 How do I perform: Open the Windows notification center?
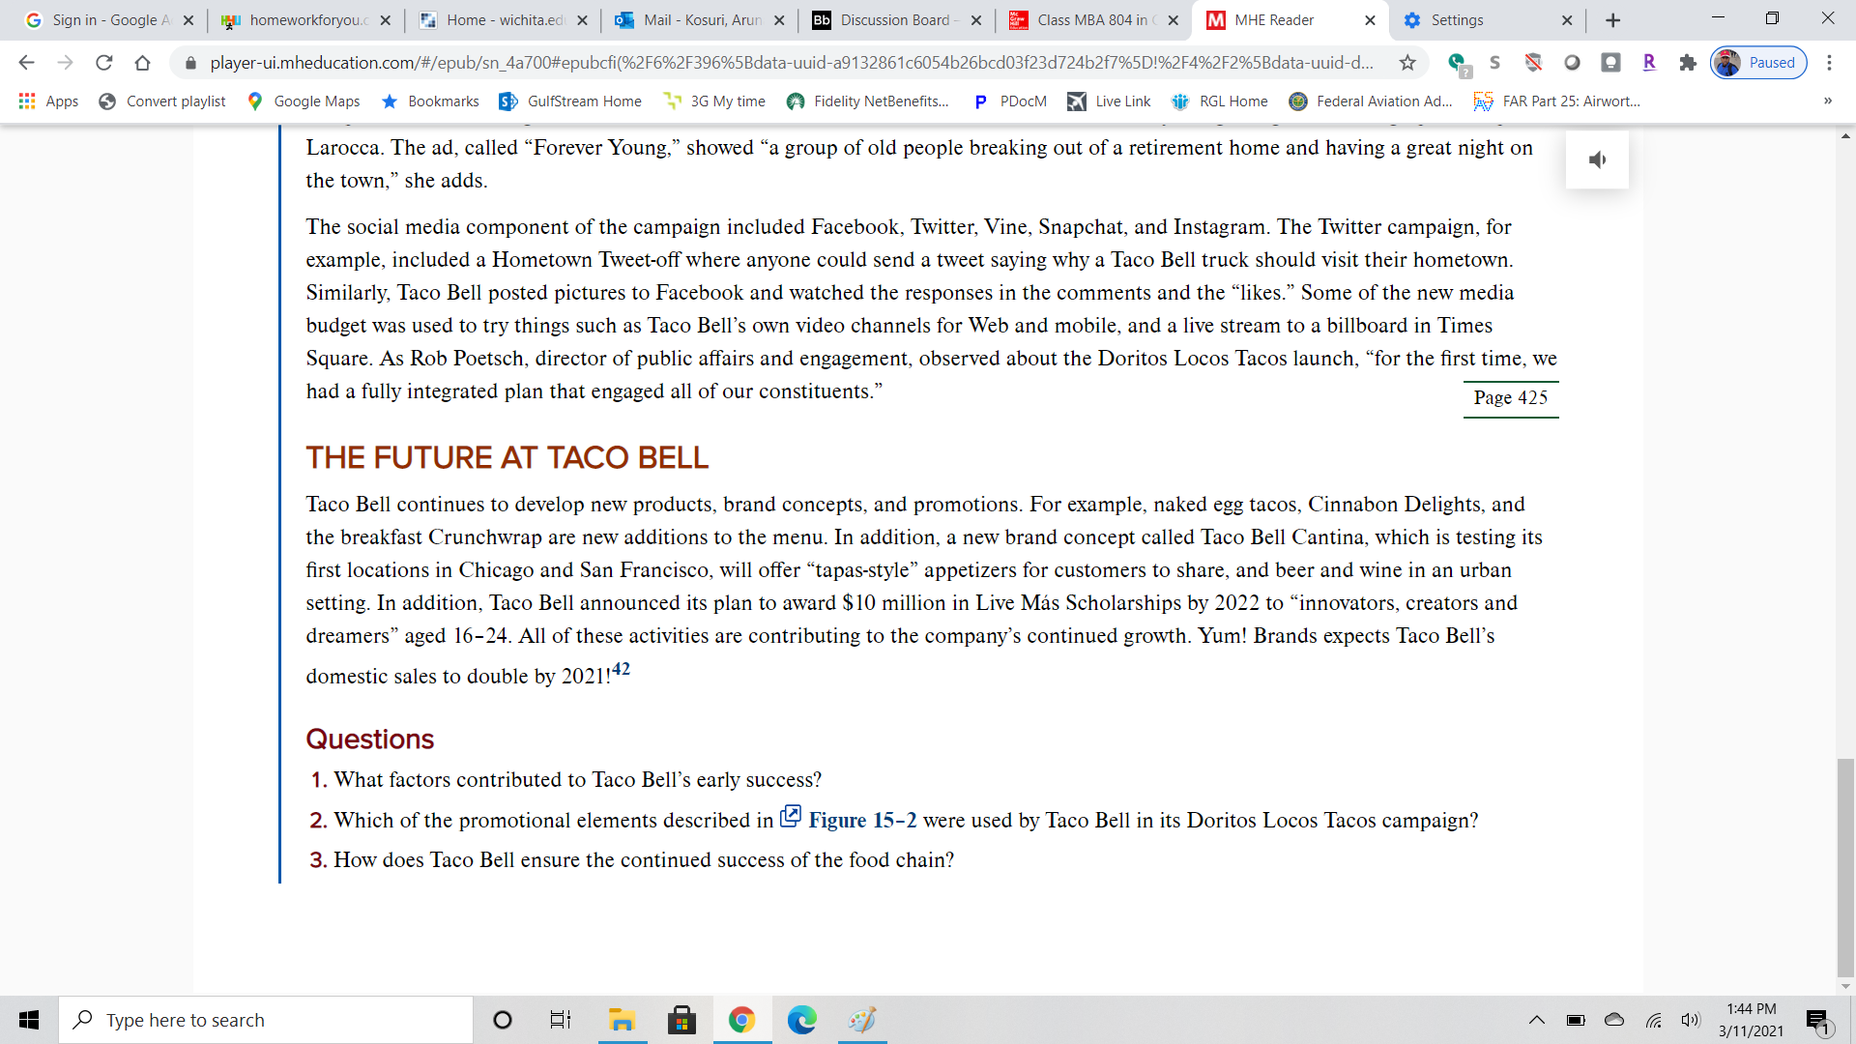(1816, 1020)
